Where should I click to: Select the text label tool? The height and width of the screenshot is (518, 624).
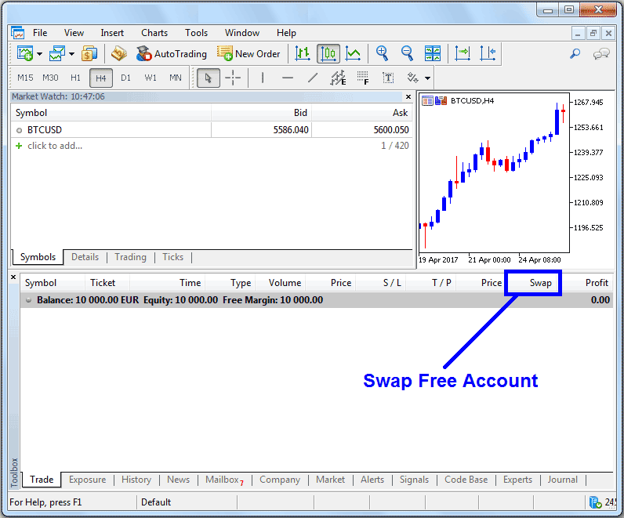(388, 78)
